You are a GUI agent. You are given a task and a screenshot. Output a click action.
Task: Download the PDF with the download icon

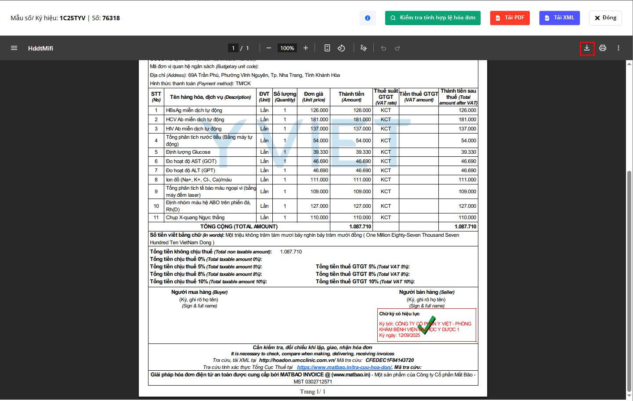click(x=587, y=48)
